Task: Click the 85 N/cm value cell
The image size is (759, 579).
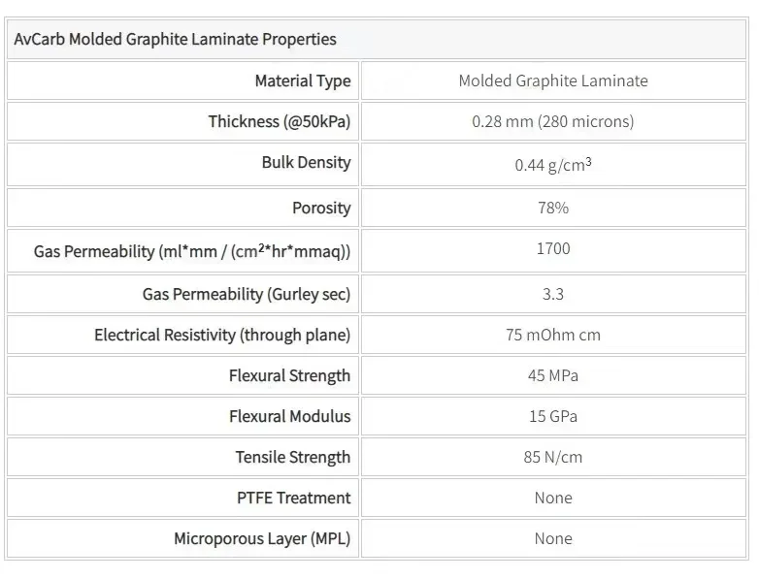Action: [552, 457]
